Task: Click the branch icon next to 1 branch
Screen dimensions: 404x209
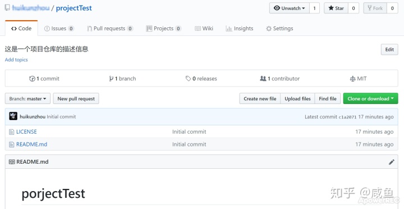Action: [111, 79]
